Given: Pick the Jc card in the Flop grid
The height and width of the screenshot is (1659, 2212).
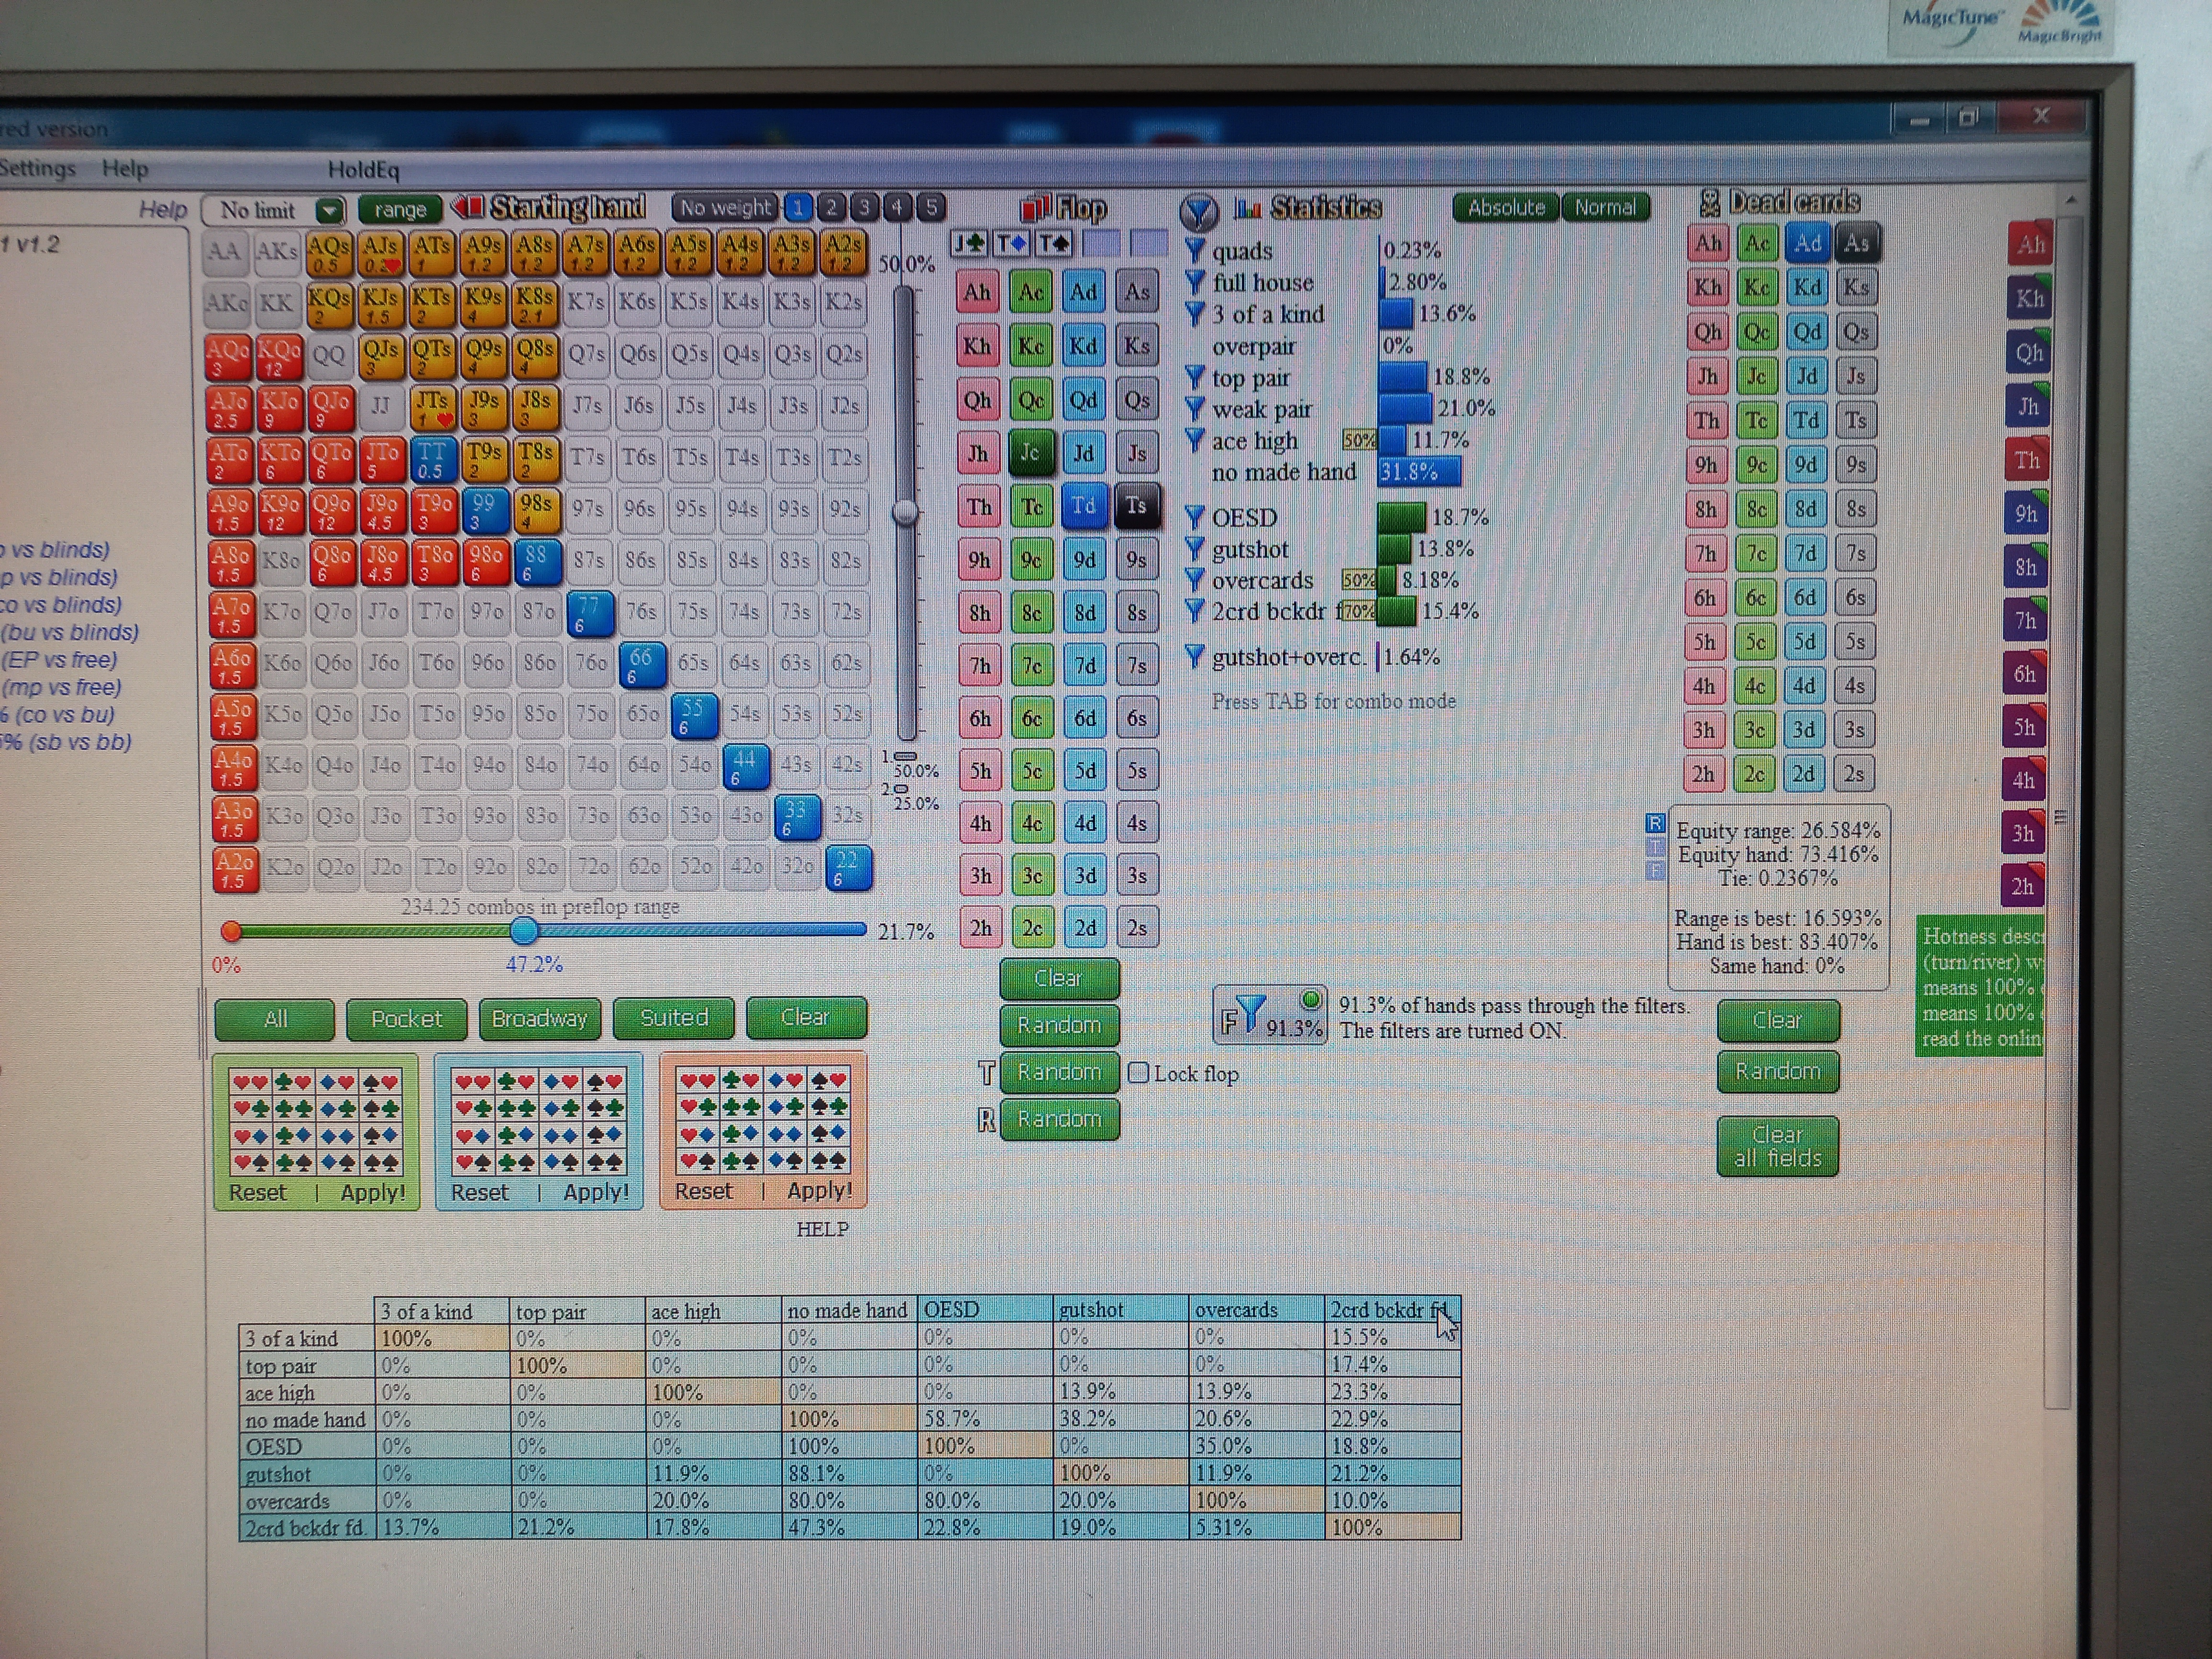Looking at the screenshot, I should pos(1030,453).
